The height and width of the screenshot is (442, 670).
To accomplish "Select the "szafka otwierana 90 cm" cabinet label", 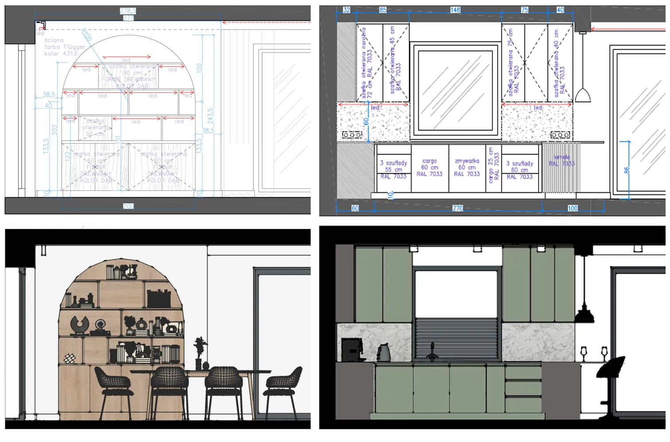I will pyautogui.click(x=132, y=69).
